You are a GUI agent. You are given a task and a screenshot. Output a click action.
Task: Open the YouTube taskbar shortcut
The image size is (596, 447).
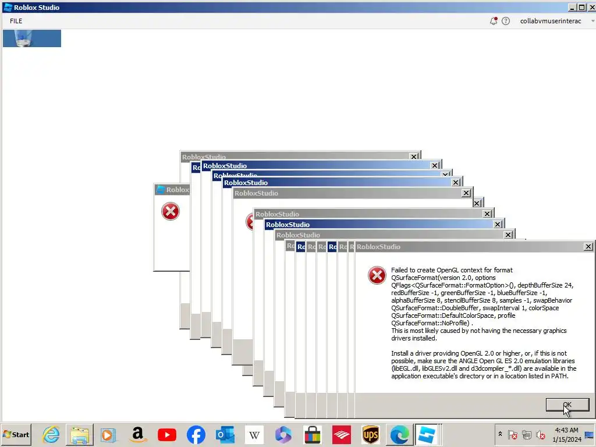click(x=167, y=434)
